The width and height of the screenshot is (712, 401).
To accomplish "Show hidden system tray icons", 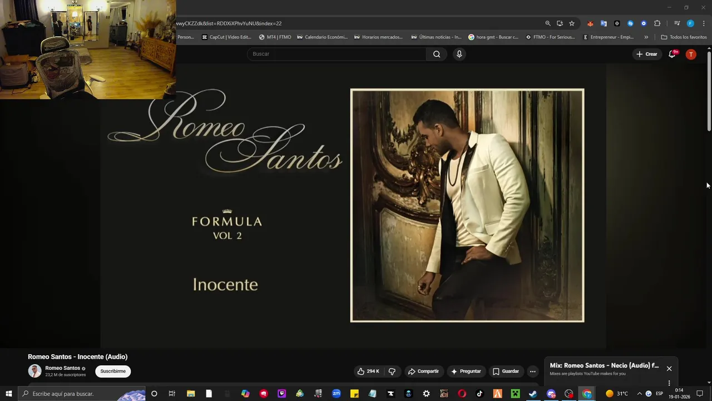I will coord(639,394).
